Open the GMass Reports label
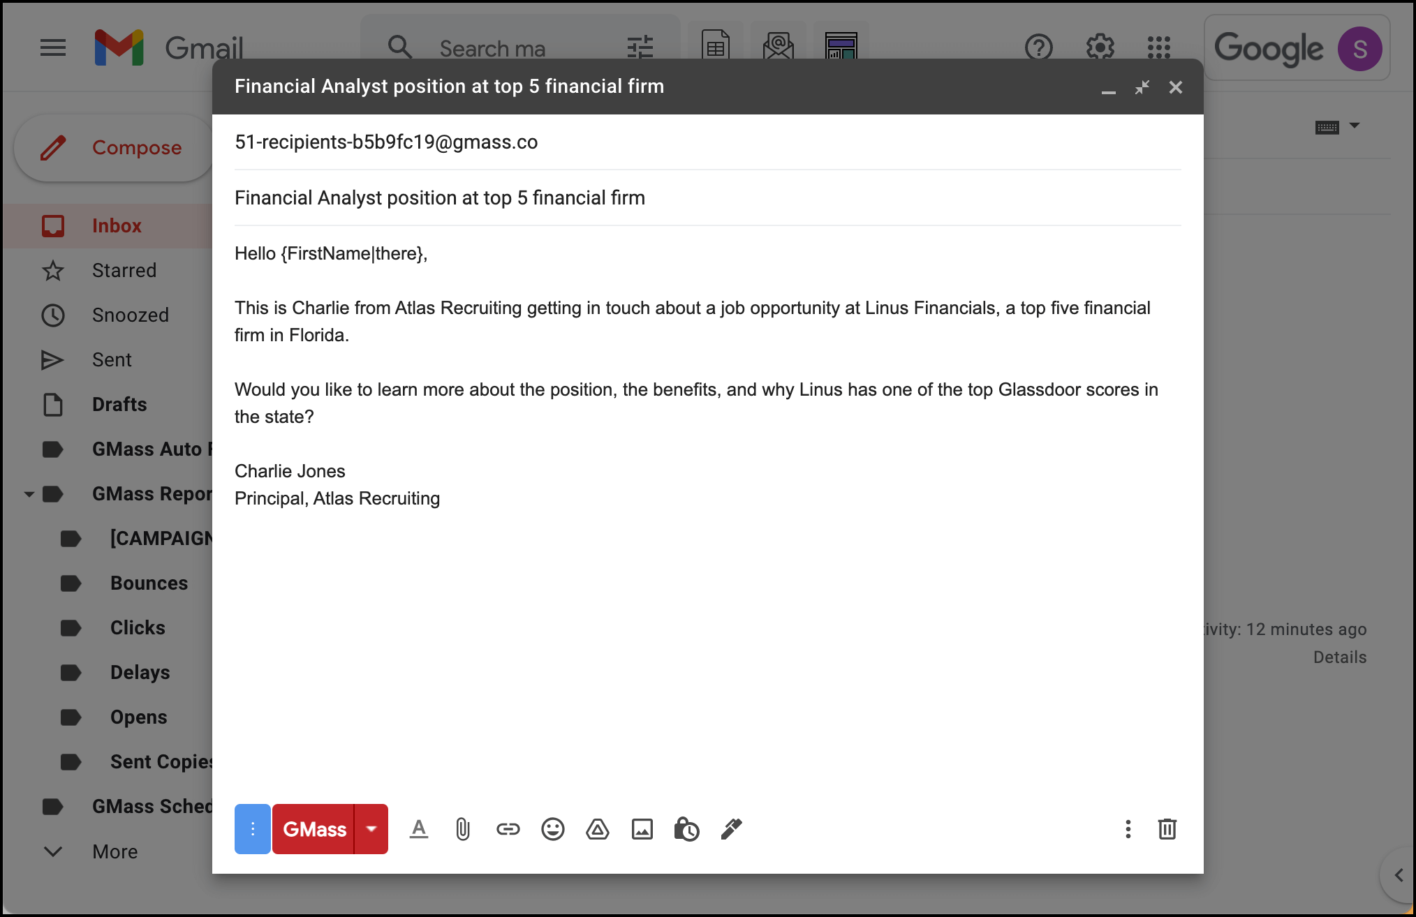This screenshot has width=1416, height=917. coord(126,494)
